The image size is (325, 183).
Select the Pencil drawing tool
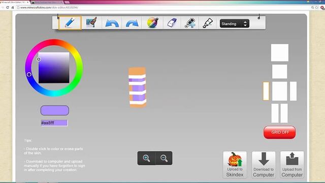point(70,23)
